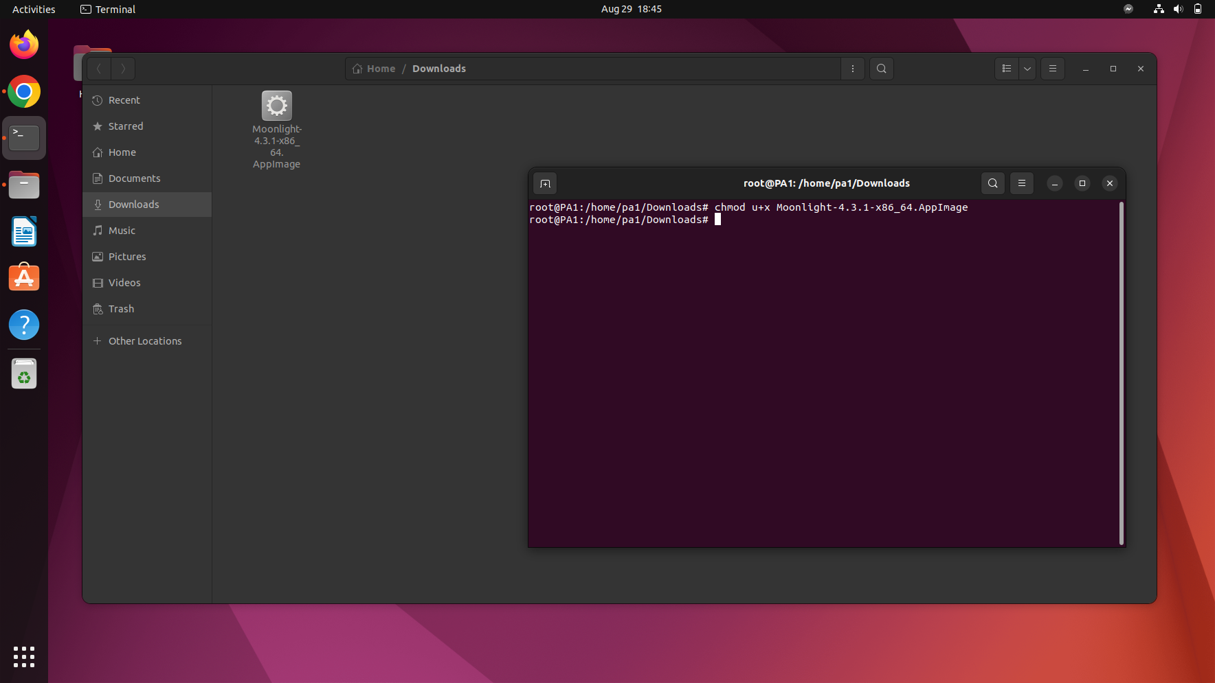Open the Files main menu

(1052, 69)
